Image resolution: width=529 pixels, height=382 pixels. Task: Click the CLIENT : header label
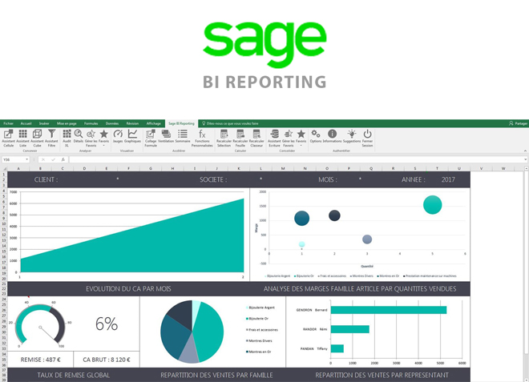(46, 179)
